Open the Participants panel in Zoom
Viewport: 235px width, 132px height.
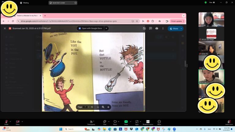91,123
